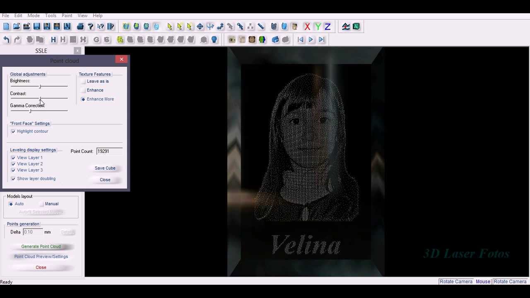Click the green text cube icon

356,26
